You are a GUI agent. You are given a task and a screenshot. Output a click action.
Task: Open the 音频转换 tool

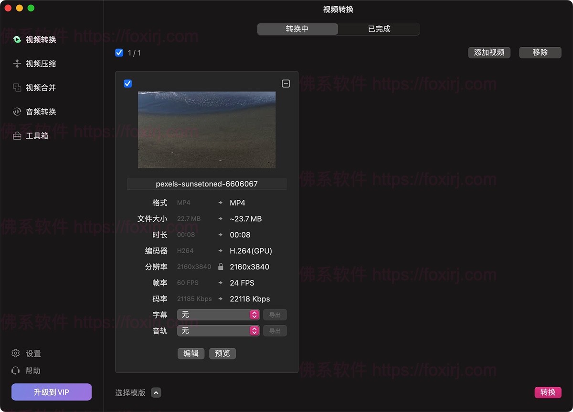[x=36, y=112]
